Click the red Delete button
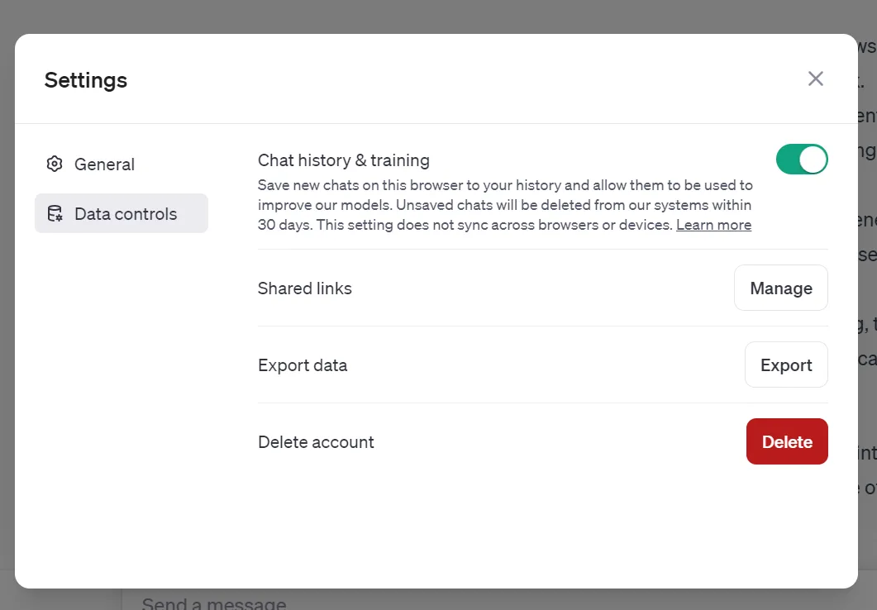 (786, 441)
